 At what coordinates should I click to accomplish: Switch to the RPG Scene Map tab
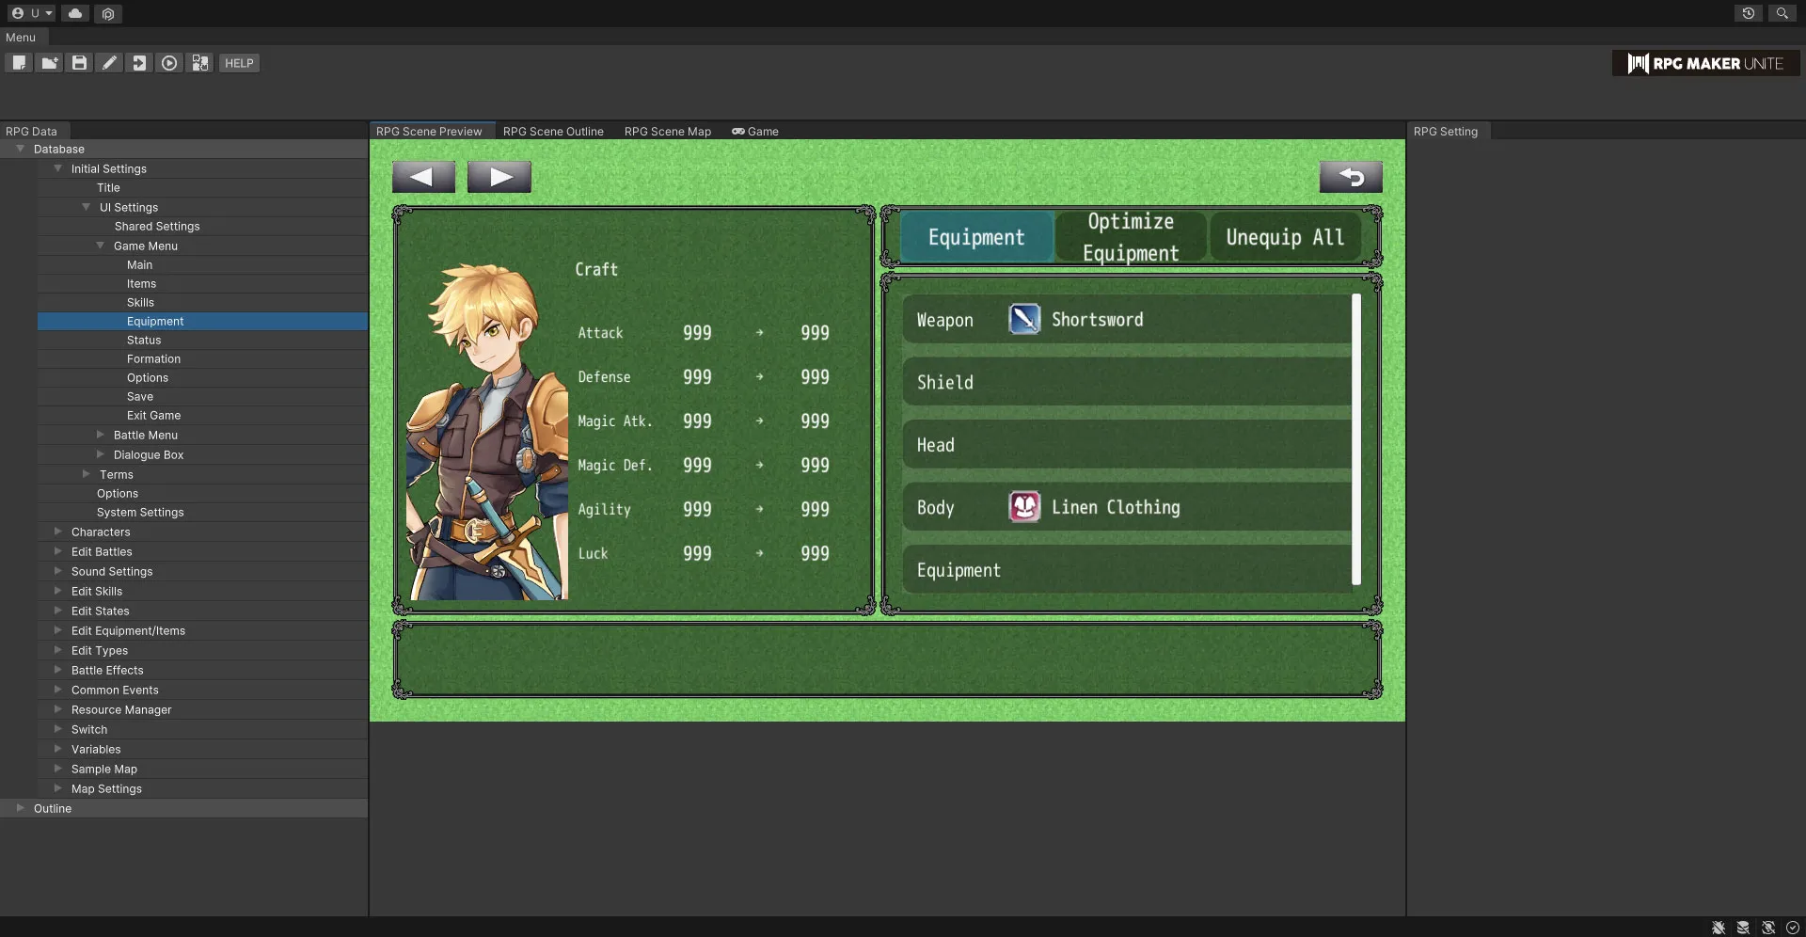[667, 132]
